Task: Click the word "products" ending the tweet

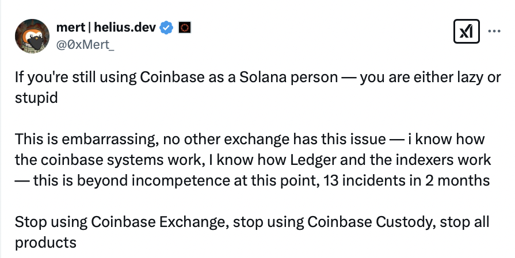Action: [45, 242]
